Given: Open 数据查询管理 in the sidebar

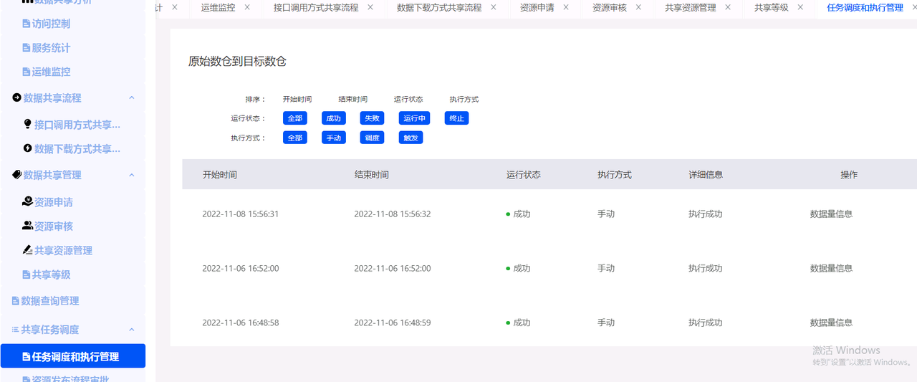Looking at the screenshot, I should 50,301.
